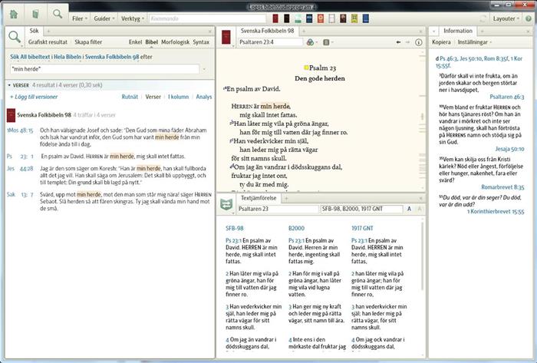
Task: Click the Jesaja 50:10 reference link
Action: click(x=509, y=149)
